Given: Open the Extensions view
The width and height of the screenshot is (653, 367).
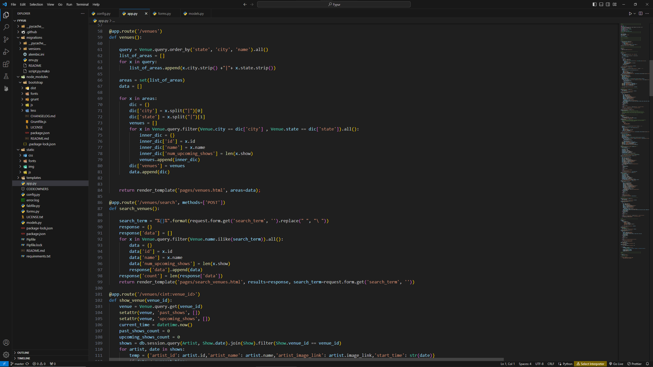Looking at the screenshot, I should coord(6,64).
